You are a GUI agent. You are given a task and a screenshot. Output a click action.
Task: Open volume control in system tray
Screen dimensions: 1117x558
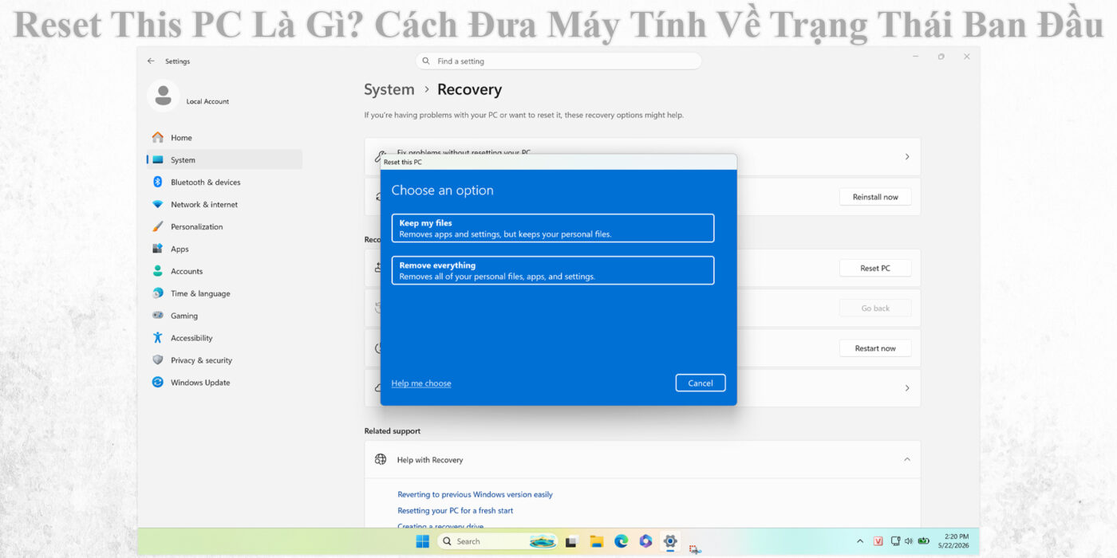(909, 541)
